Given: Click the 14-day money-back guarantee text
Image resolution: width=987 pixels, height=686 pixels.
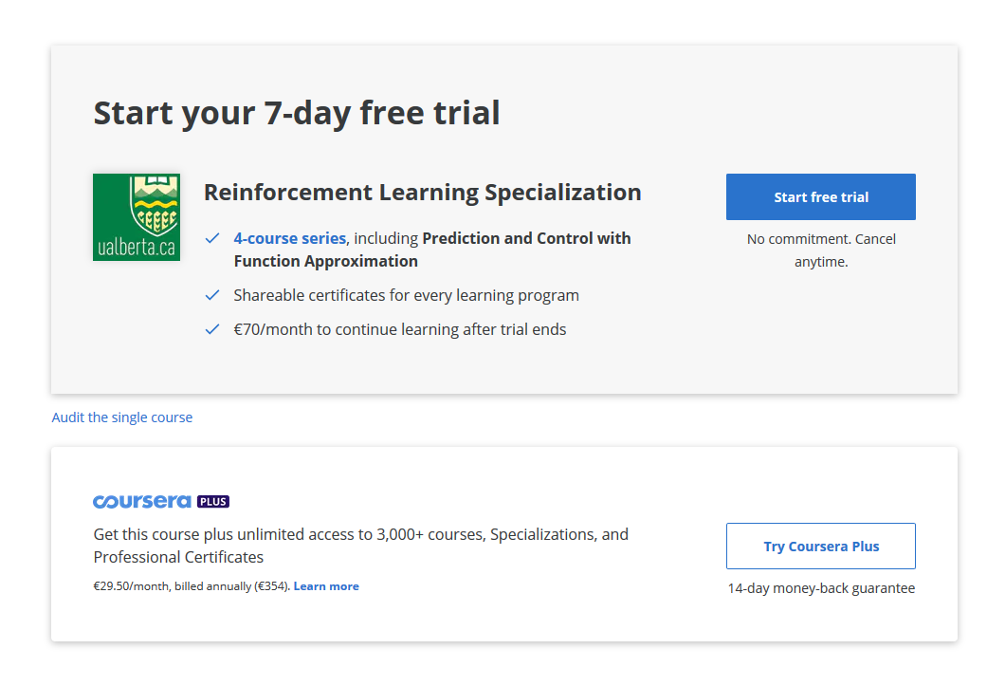Looking at the screenshot, I should (820, 588).
